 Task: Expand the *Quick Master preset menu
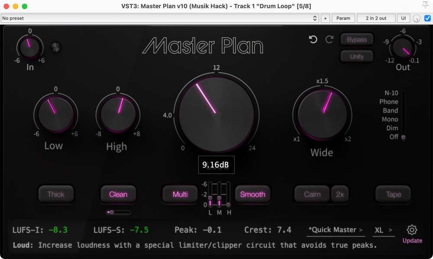coord(336,230)
